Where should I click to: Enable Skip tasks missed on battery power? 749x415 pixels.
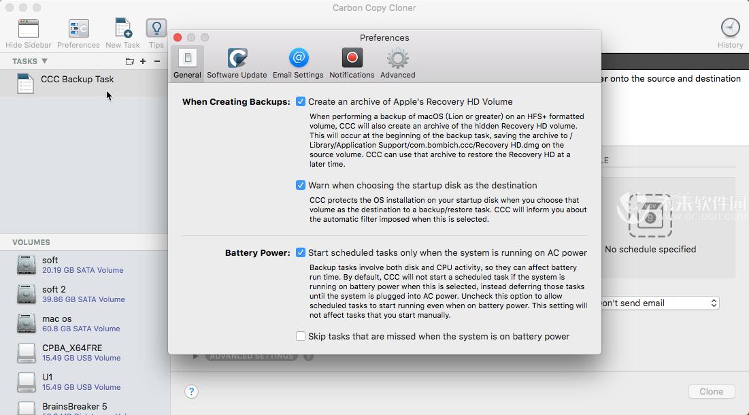coord(301,336)
